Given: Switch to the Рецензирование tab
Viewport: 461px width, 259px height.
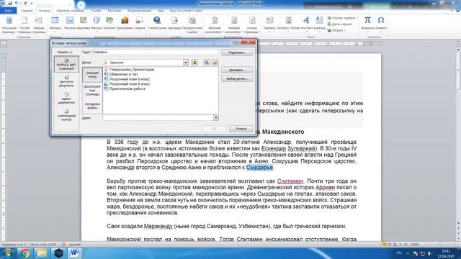Looking at the screenshot, I should pyautogui.click(x=139, y=11).
